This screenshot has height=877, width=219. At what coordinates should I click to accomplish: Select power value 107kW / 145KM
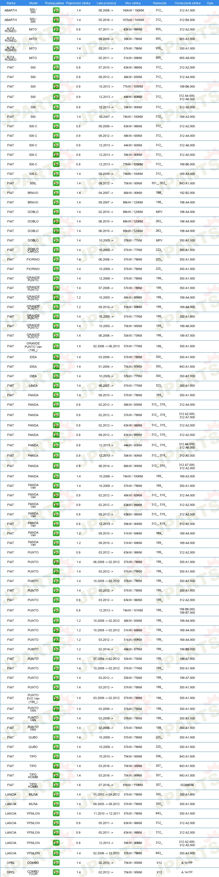[x=133, y=20]
